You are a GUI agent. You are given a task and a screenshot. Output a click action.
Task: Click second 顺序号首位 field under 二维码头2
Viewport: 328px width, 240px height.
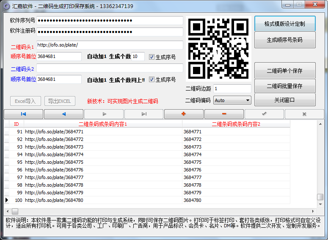tap(59, 79)
